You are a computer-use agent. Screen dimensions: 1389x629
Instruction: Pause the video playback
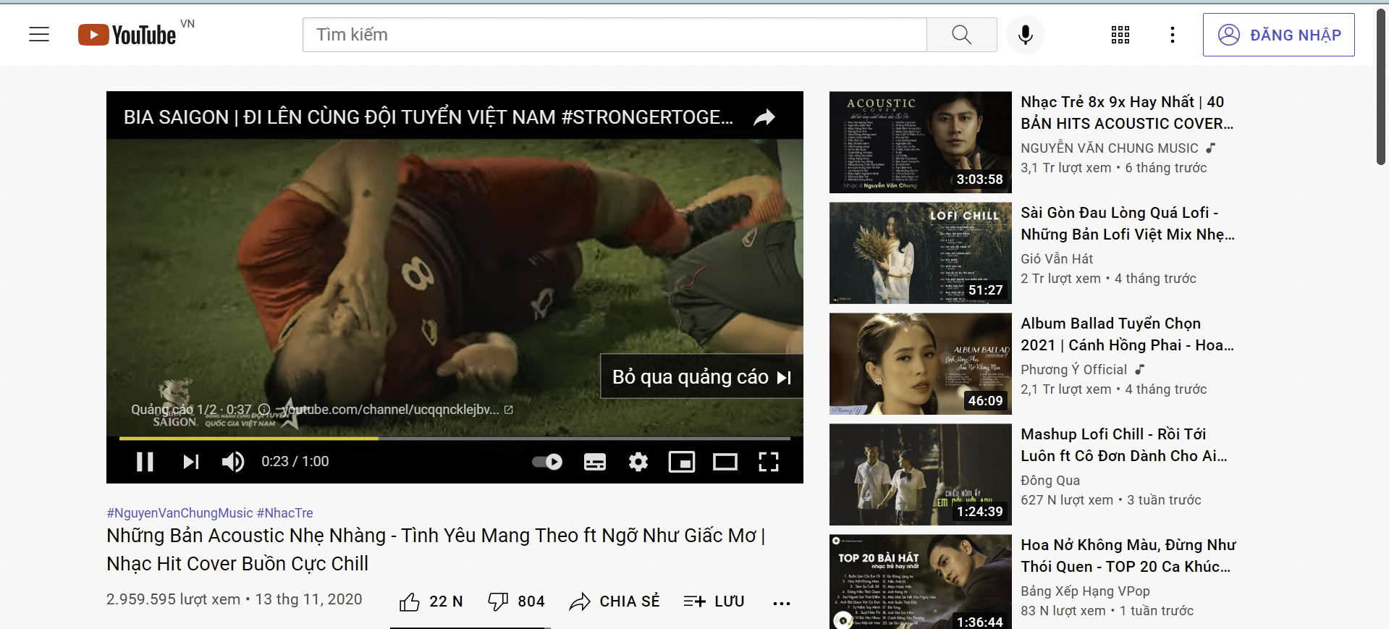tap(145, 462)
